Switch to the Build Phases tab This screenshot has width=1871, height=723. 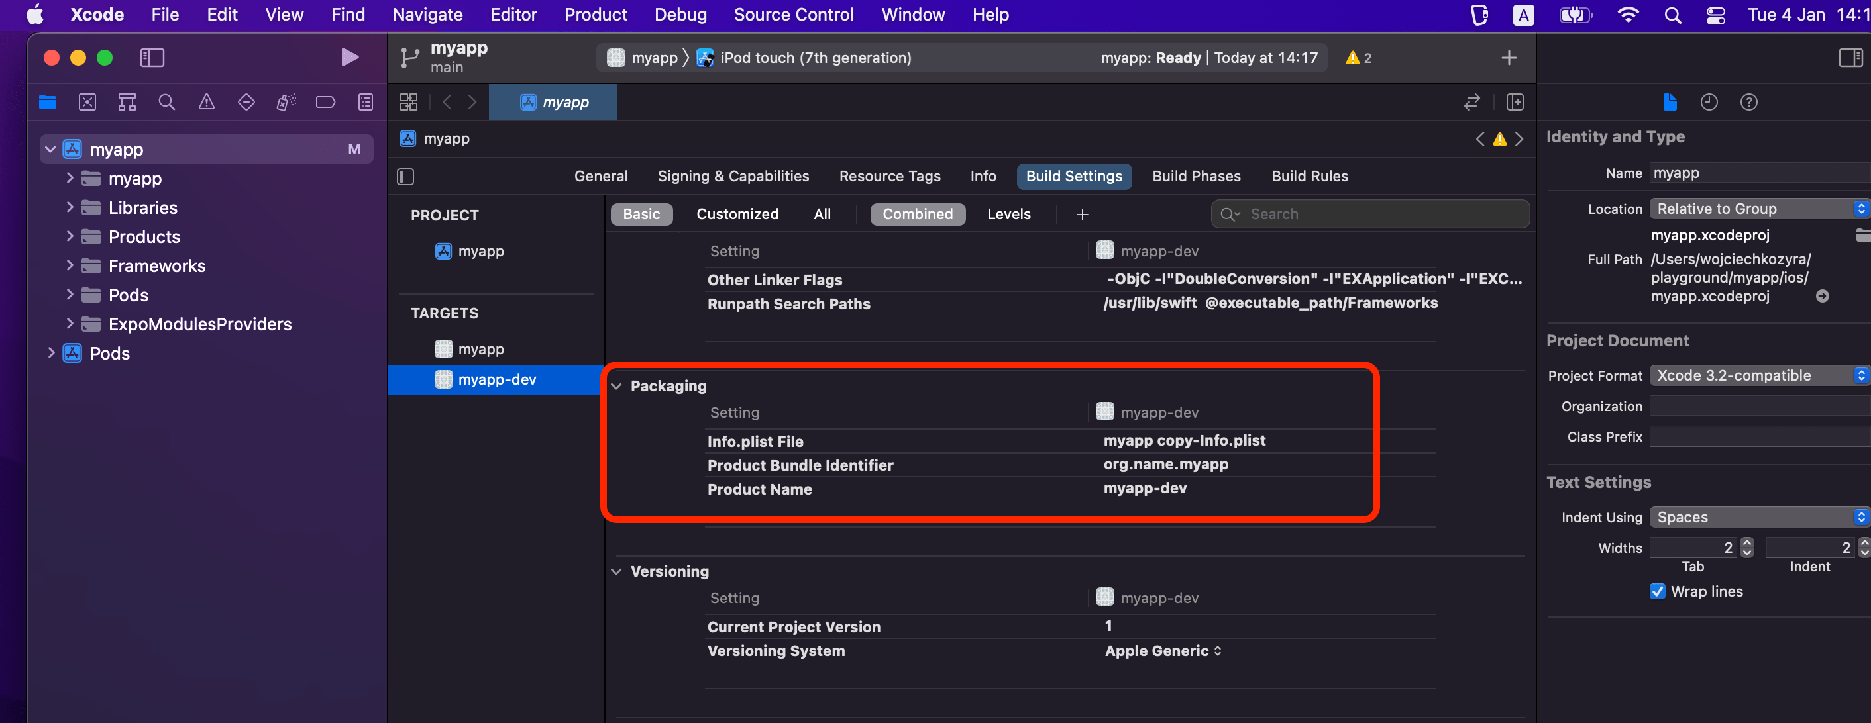tap(1195, 175)
